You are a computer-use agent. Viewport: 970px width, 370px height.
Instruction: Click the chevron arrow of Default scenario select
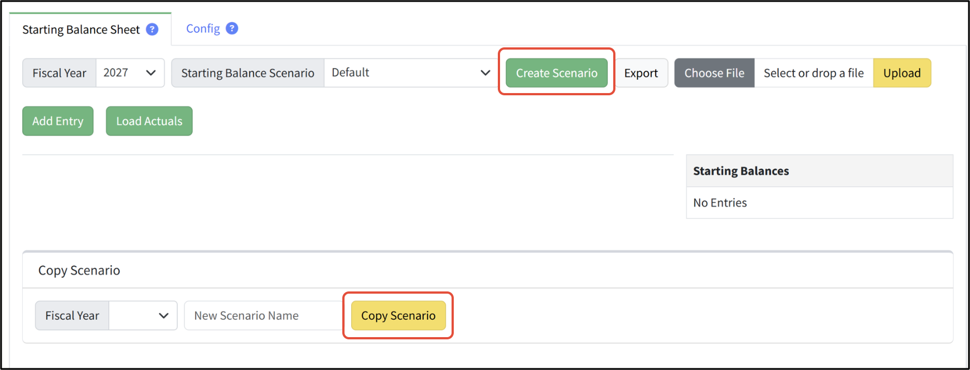pos(485,73)
